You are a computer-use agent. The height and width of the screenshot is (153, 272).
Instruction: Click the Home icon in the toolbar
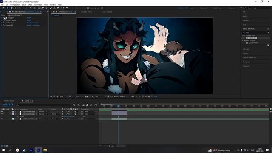click(x=3, y=8)
